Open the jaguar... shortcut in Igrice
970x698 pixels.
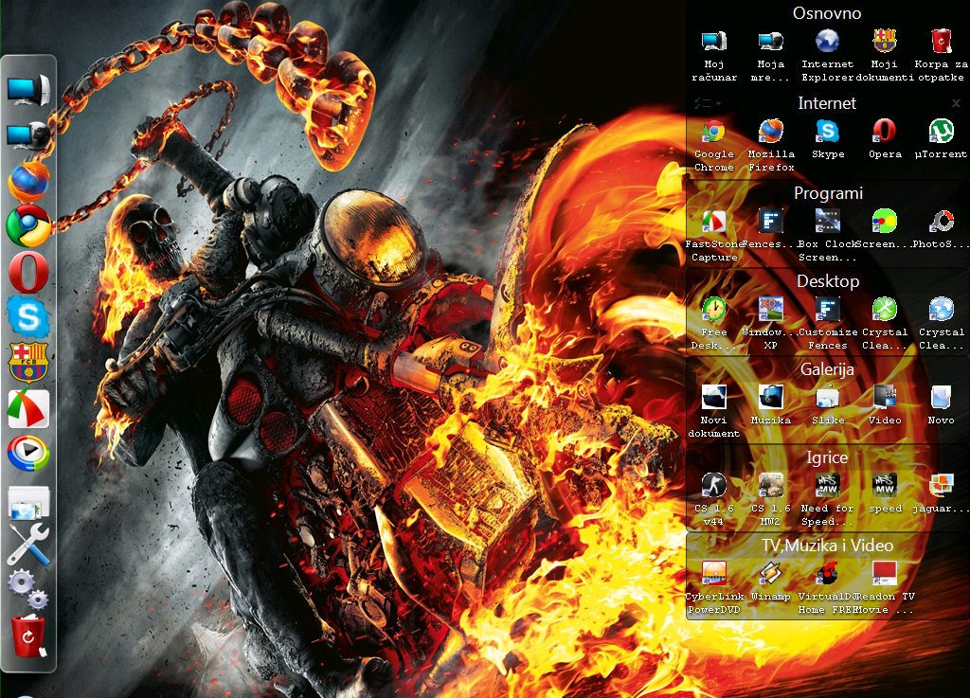coord(941,486)
